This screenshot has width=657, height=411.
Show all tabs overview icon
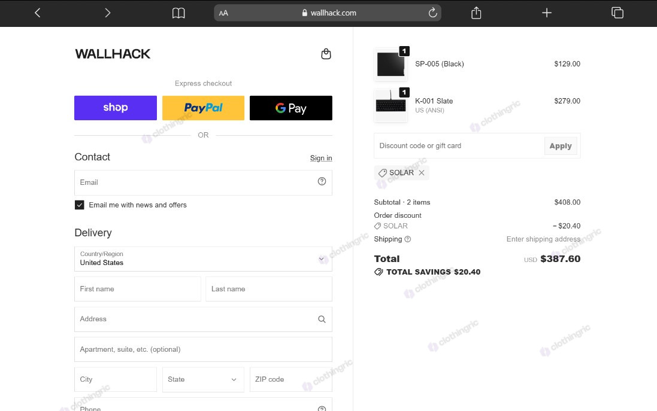(617, 13)
